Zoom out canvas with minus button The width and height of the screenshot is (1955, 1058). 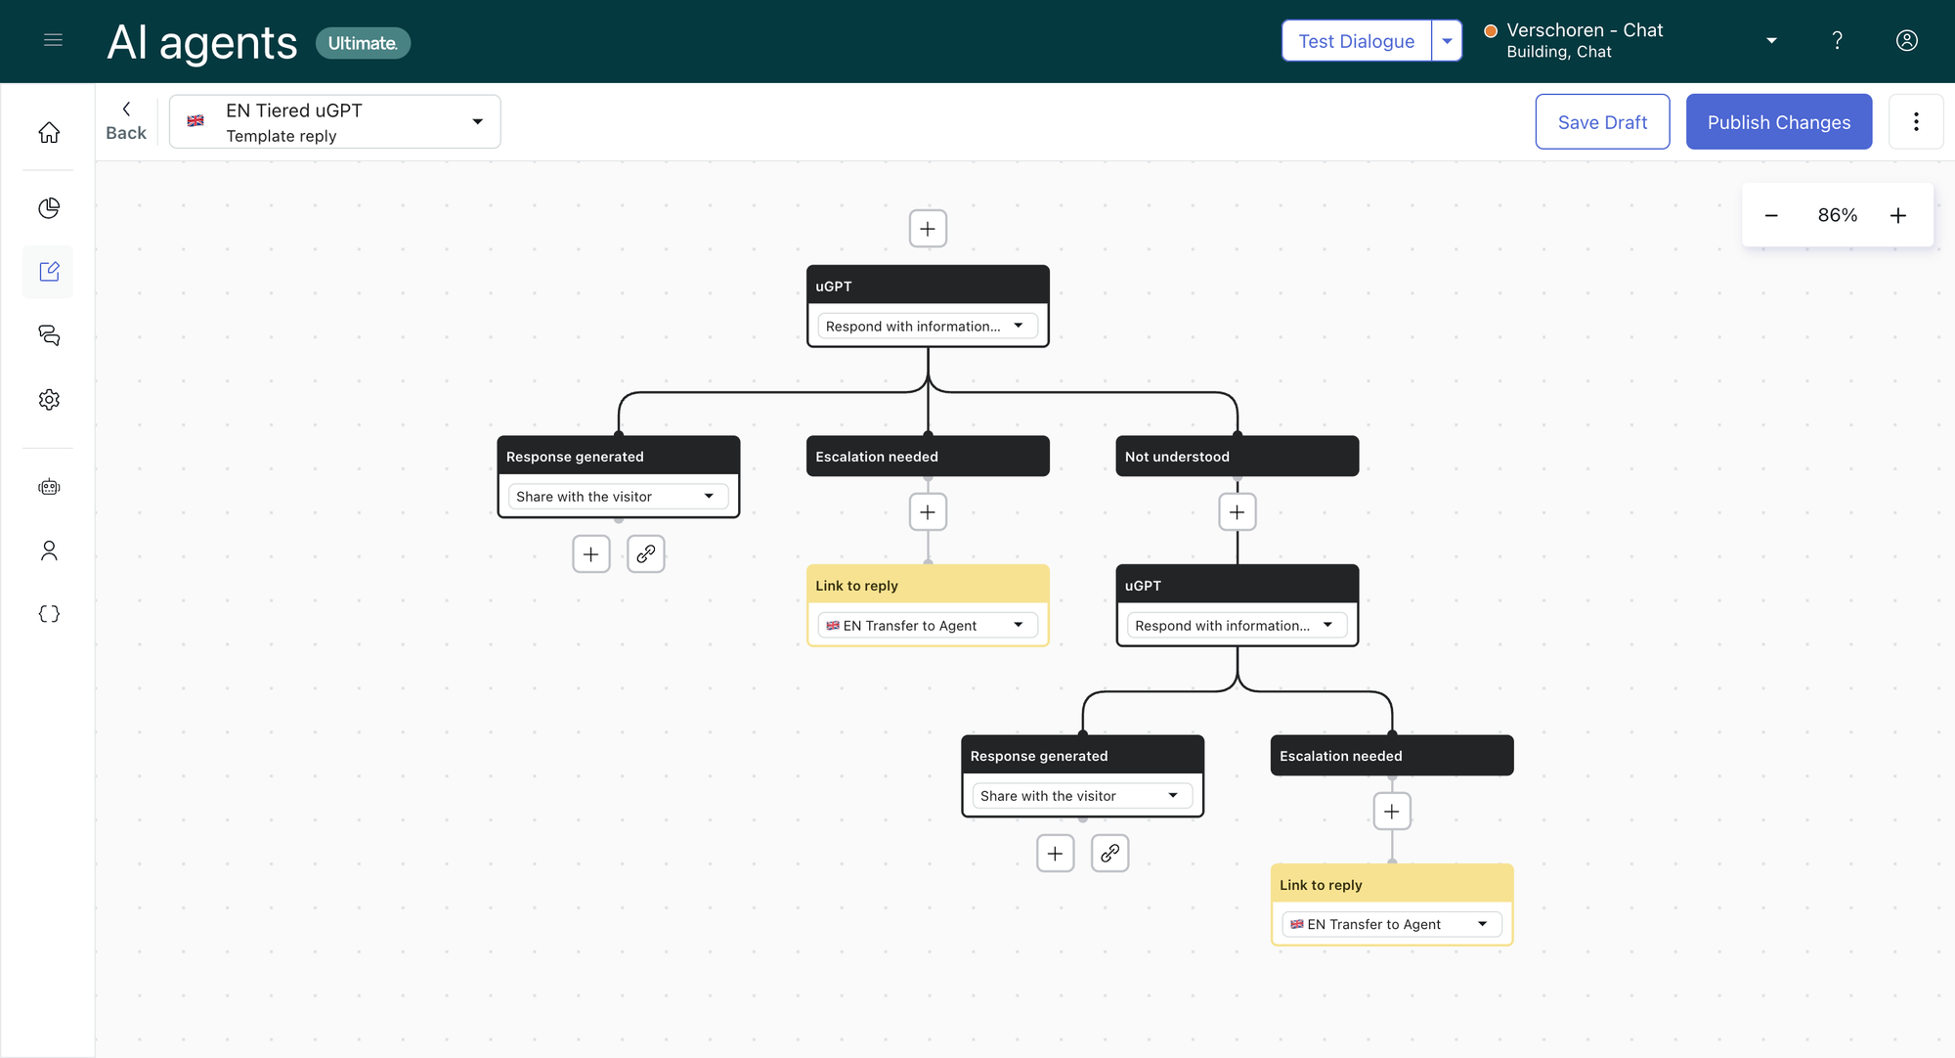point(1771,215)
